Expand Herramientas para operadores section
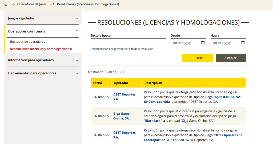273x144 pixels. pyautogui.click(x=77, y=73)
